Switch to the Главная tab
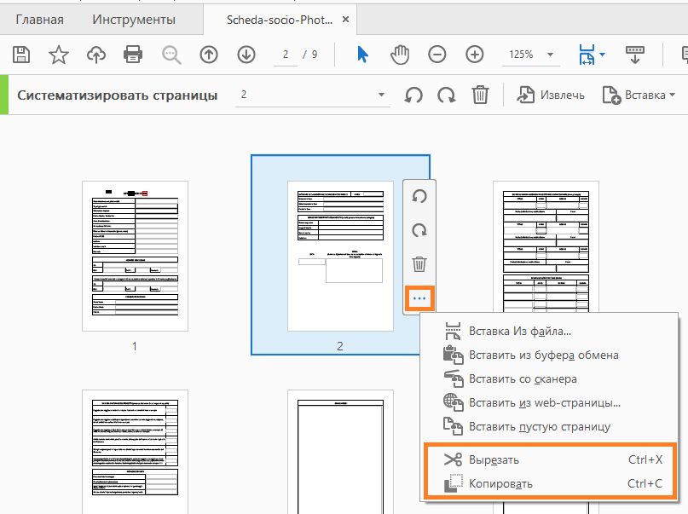 pos(39,20)
